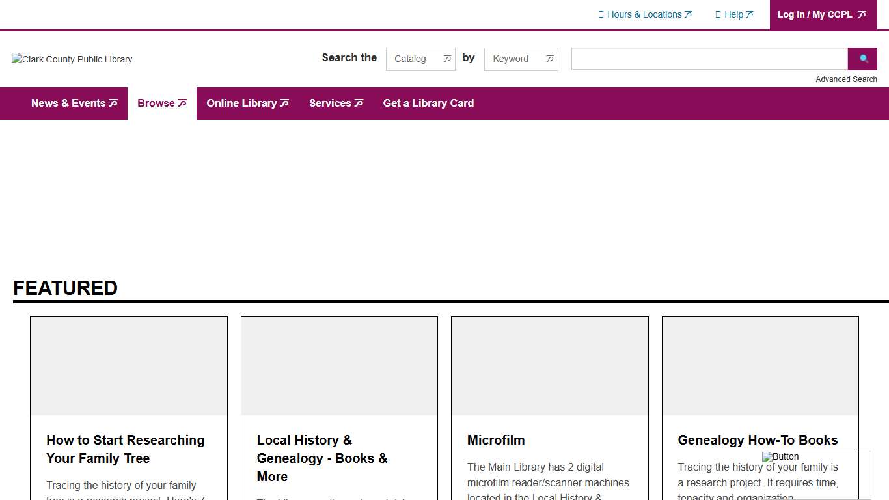Image resolution: width=889 pixels, height=500 pixels.
Task: Open the Keyword search-by dropdown
Action: point(521,59)
